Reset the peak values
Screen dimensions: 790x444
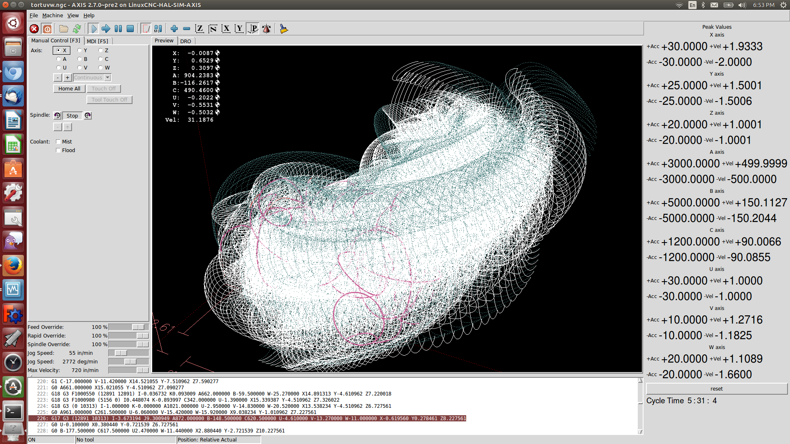pos(716,389)
